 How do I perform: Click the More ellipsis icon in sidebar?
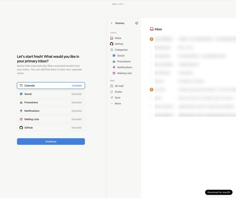pyautogui.click(x=112, y=104)
